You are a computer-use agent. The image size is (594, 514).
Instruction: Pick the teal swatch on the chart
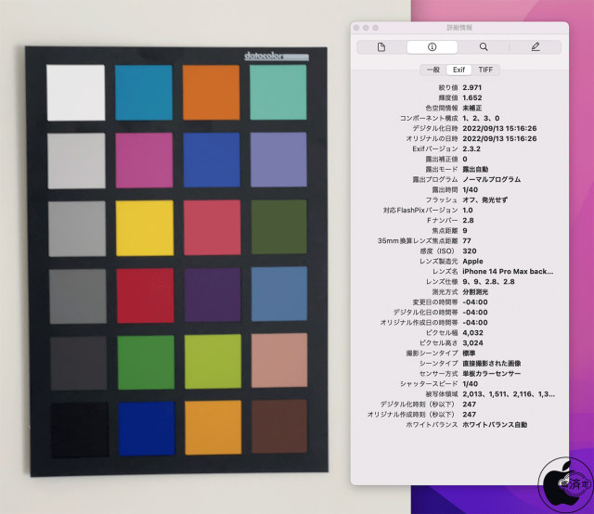(279, 93)
